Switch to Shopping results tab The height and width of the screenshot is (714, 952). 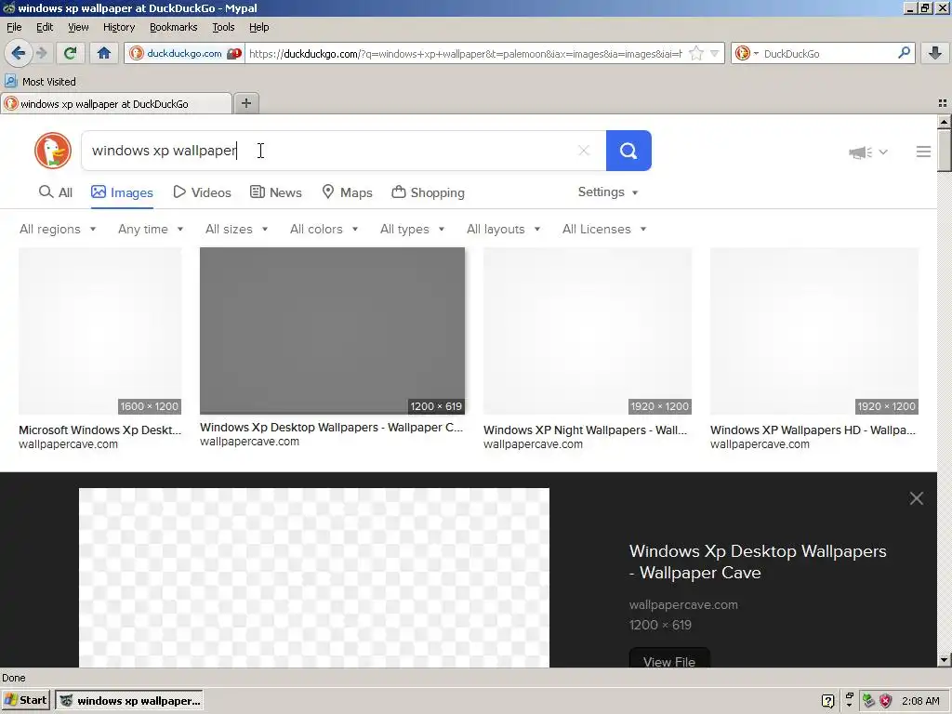[428, 192]
